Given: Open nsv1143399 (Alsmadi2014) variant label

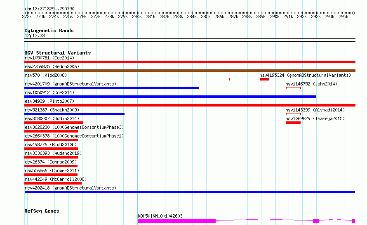Looking at the screenshot, I should click(x=315, y=110).
